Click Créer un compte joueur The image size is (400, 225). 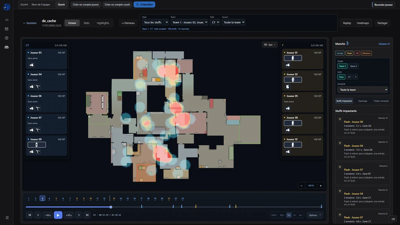pos(86,5)
